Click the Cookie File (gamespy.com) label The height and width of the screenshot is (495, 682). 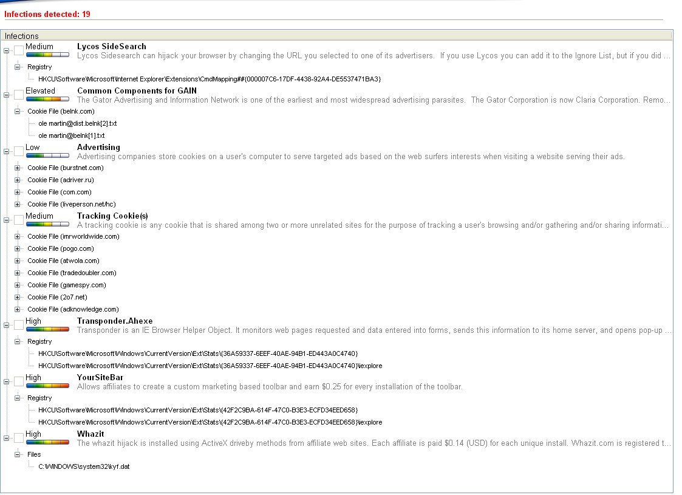click(67, 285)
